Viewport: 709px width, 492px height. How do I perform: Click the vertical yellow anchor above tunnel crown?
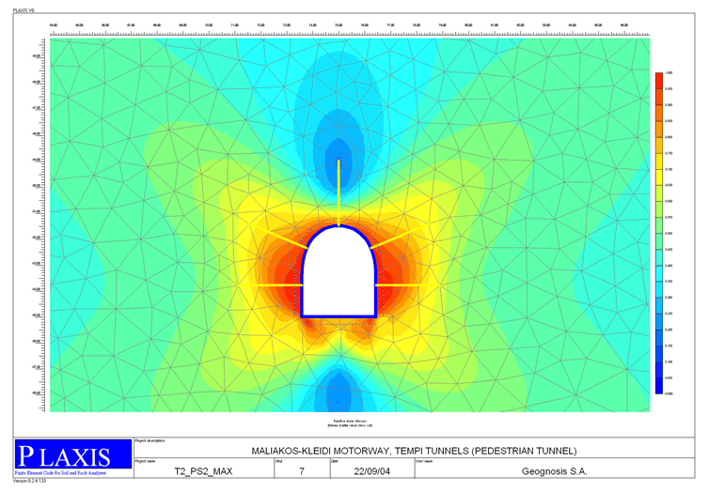click(x=339, y=192)
